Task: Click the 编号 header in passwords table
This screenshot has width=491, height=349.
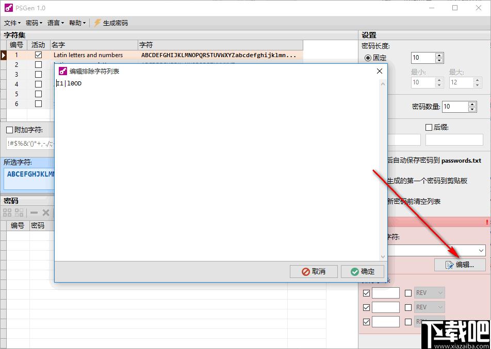Action: pos(18,225)
